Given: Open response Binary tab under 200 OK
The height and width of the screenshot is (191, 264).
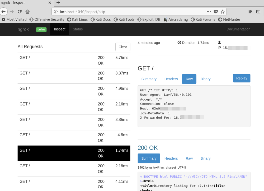Looking at the screenshot, I should coord(205,158).
